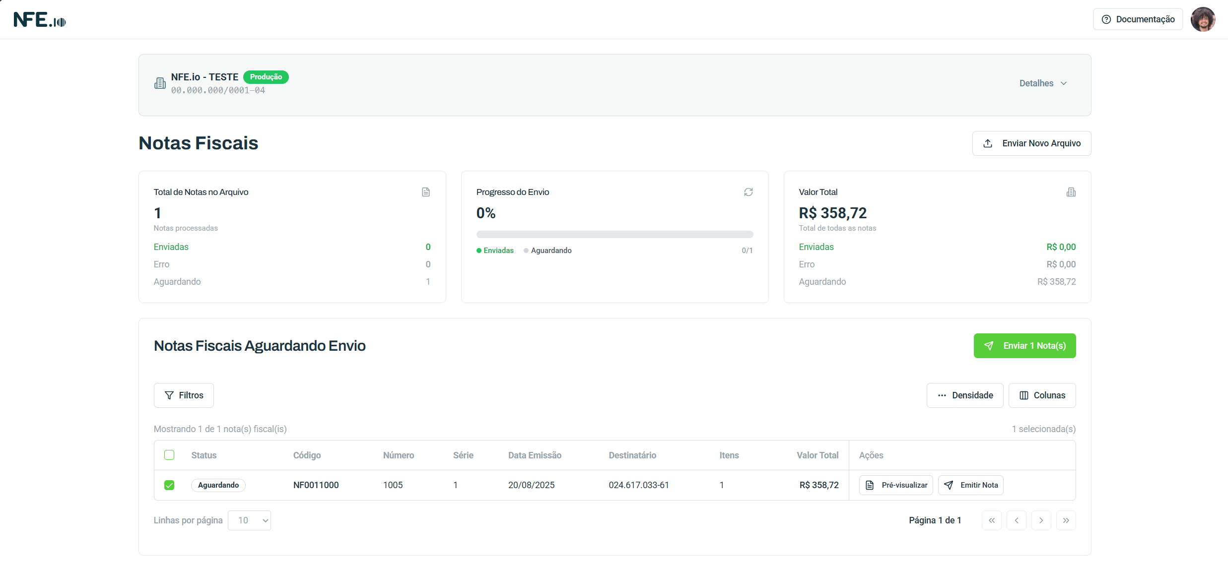Open the Colunas selector
The image size is (1228, 570).
coord(1042,395)
